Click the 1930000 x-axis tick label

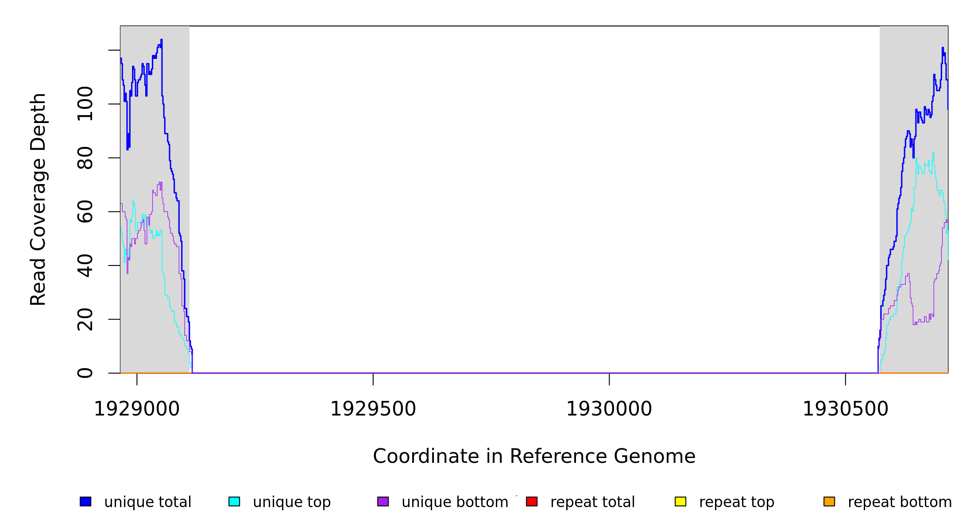[609, 409]
